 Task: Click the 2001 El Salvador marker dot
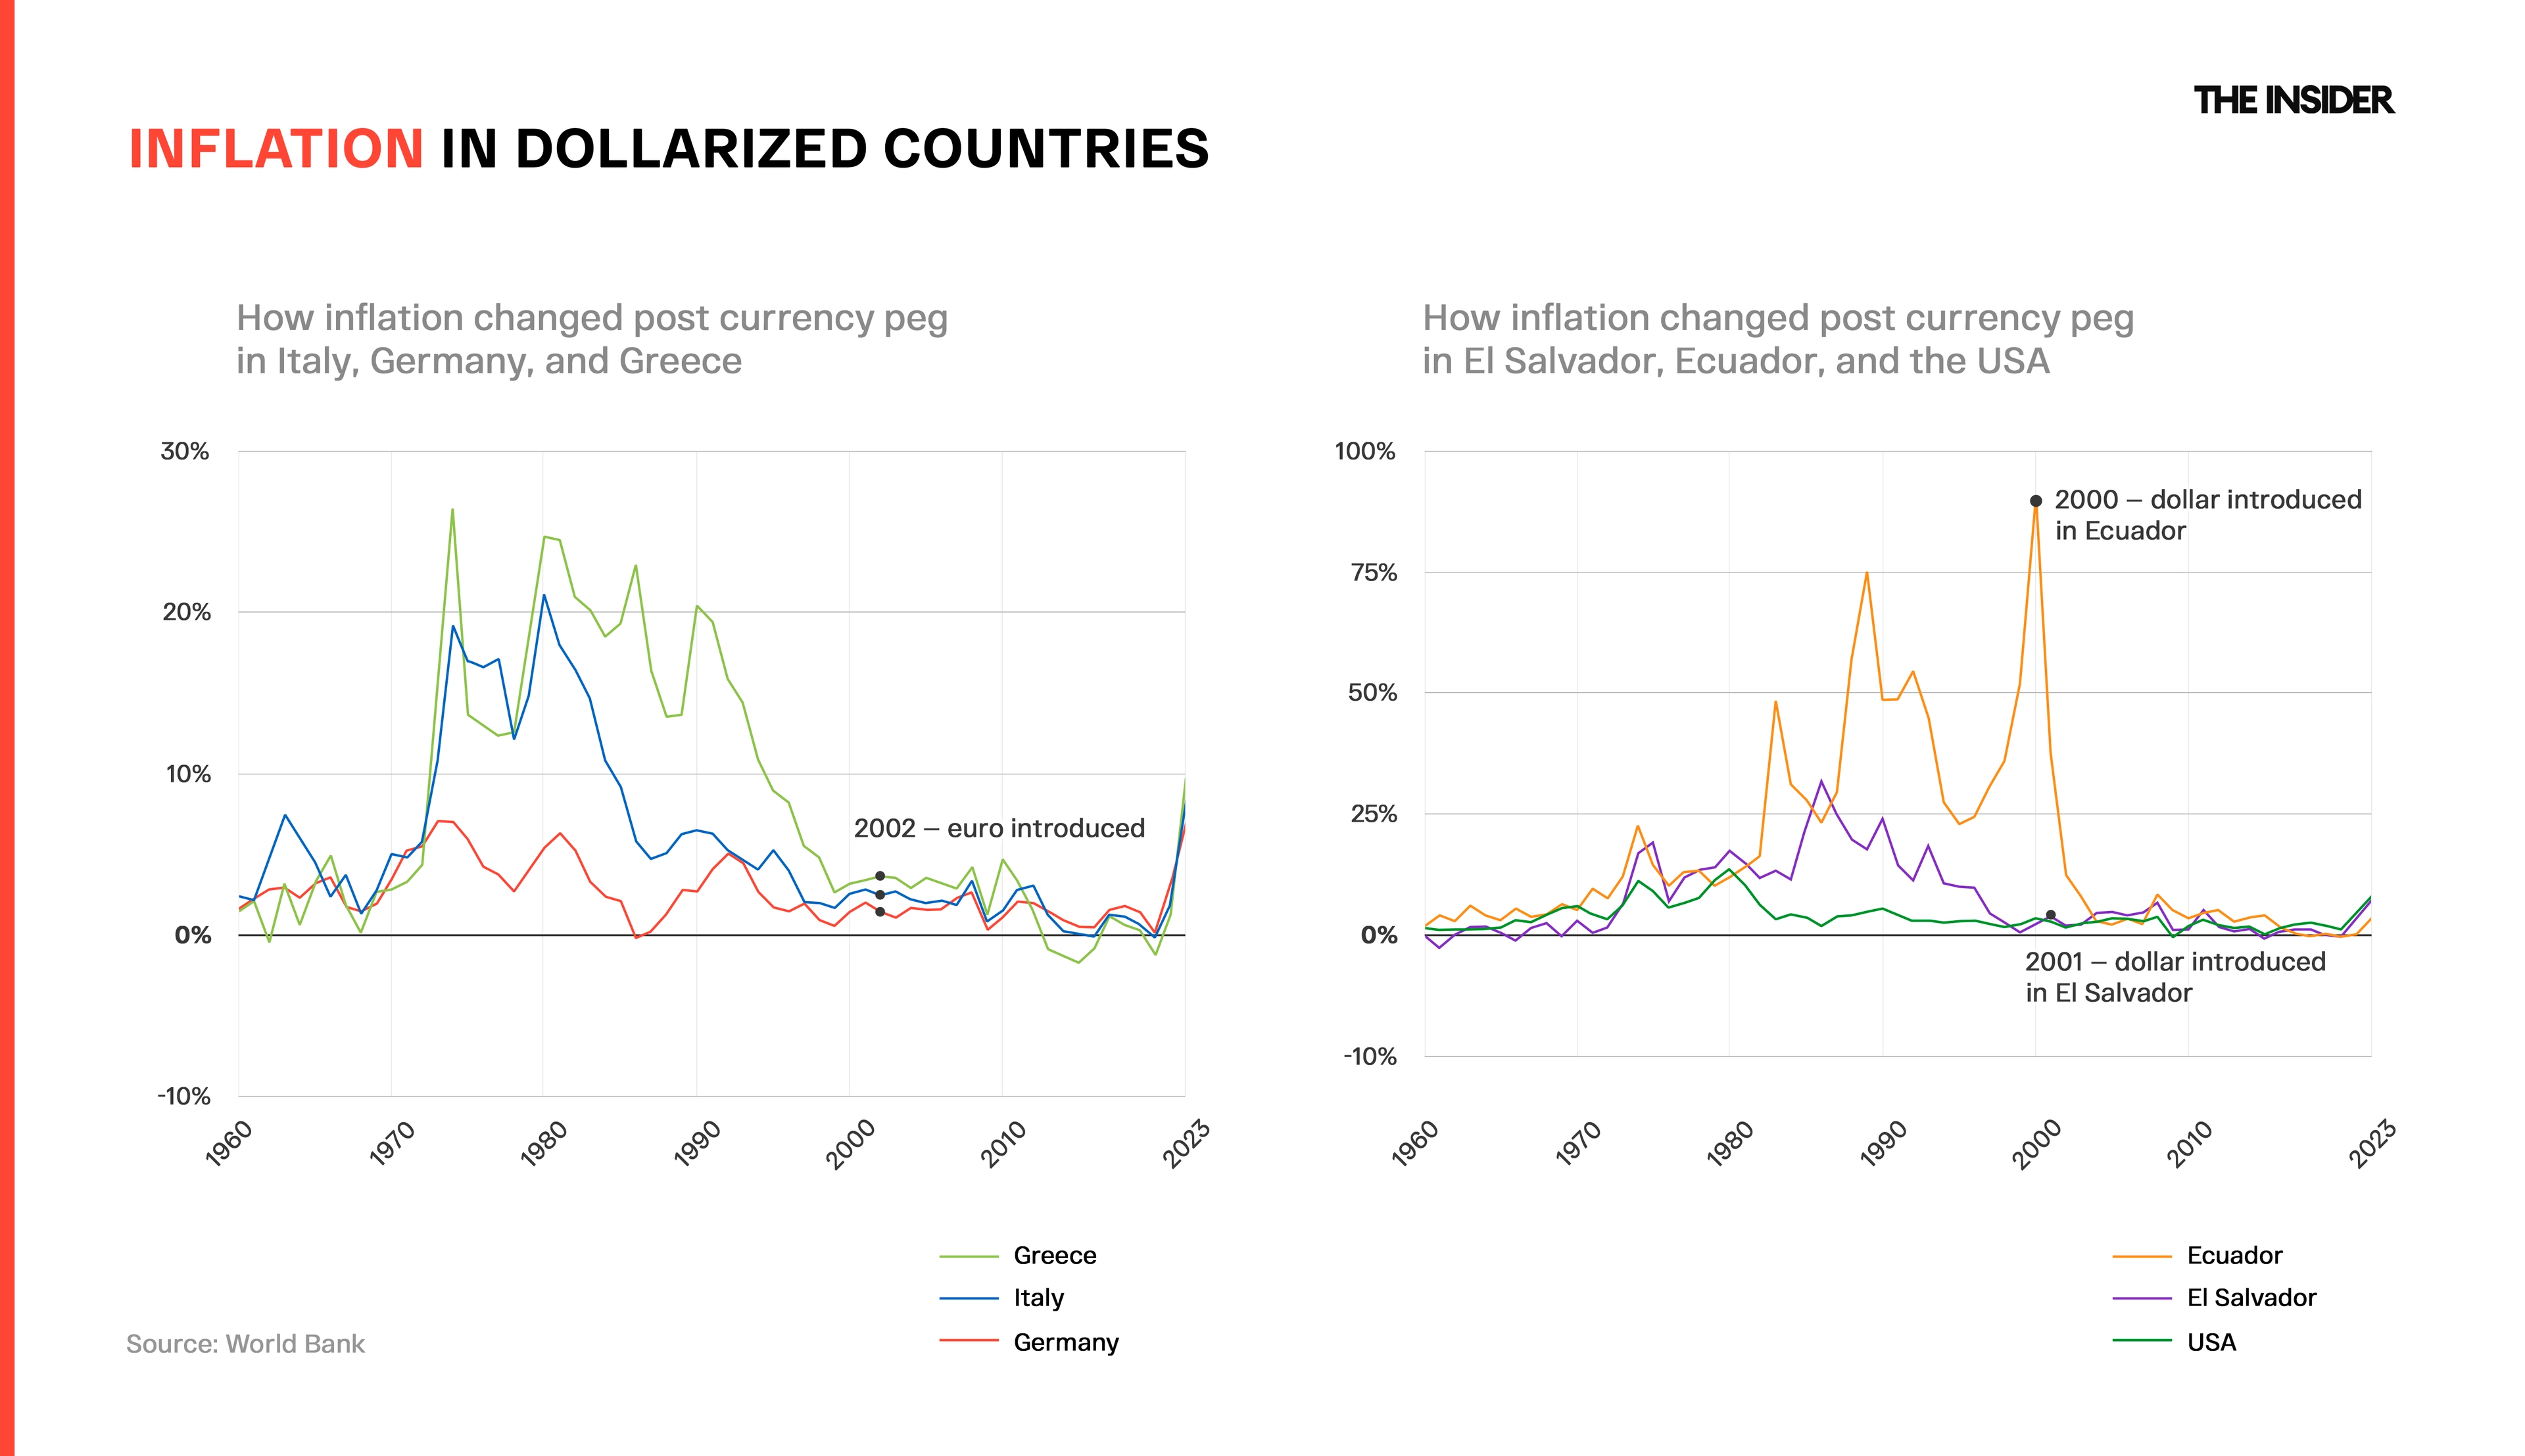pos(2050,915)
